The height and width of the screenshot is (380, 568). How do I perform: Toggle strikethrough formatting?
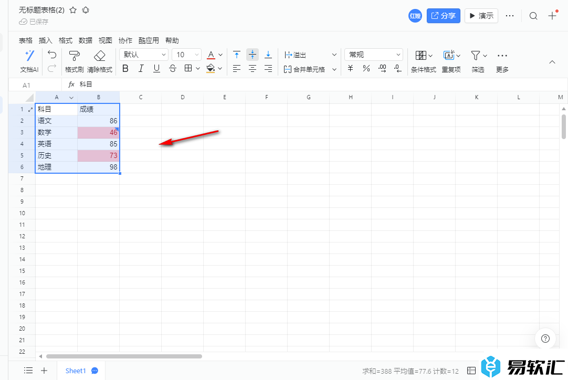pos(173,69)
